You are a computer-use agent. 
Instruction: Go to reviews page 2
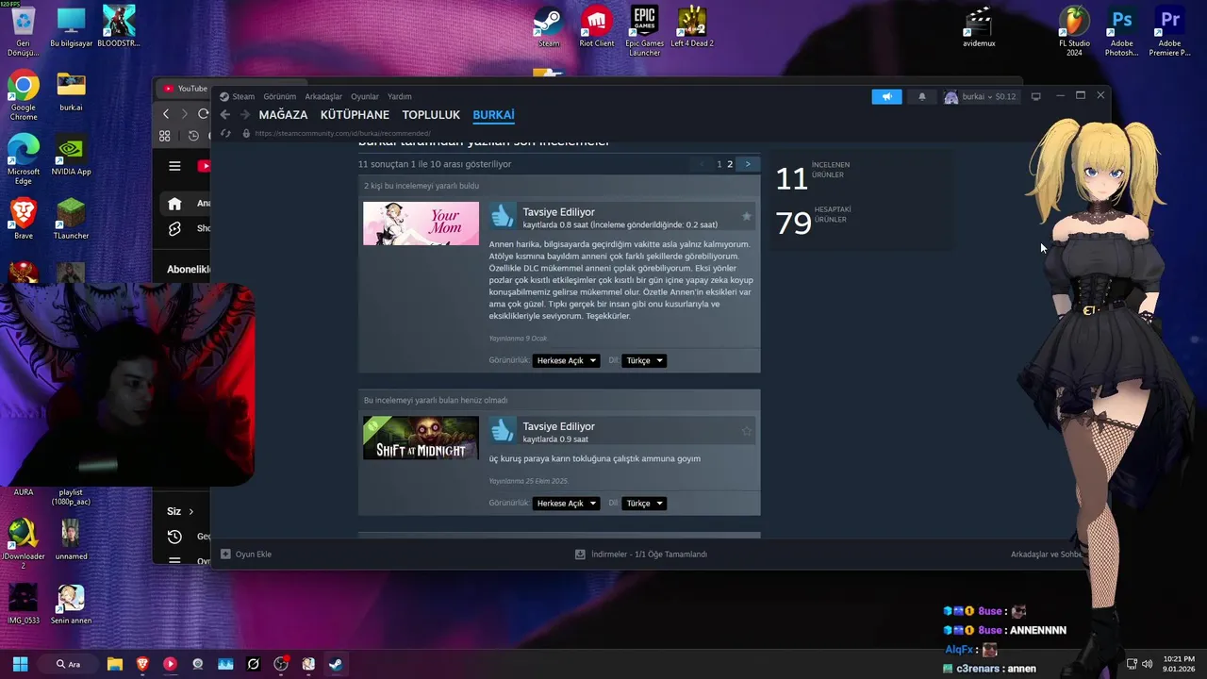point(730,164)
